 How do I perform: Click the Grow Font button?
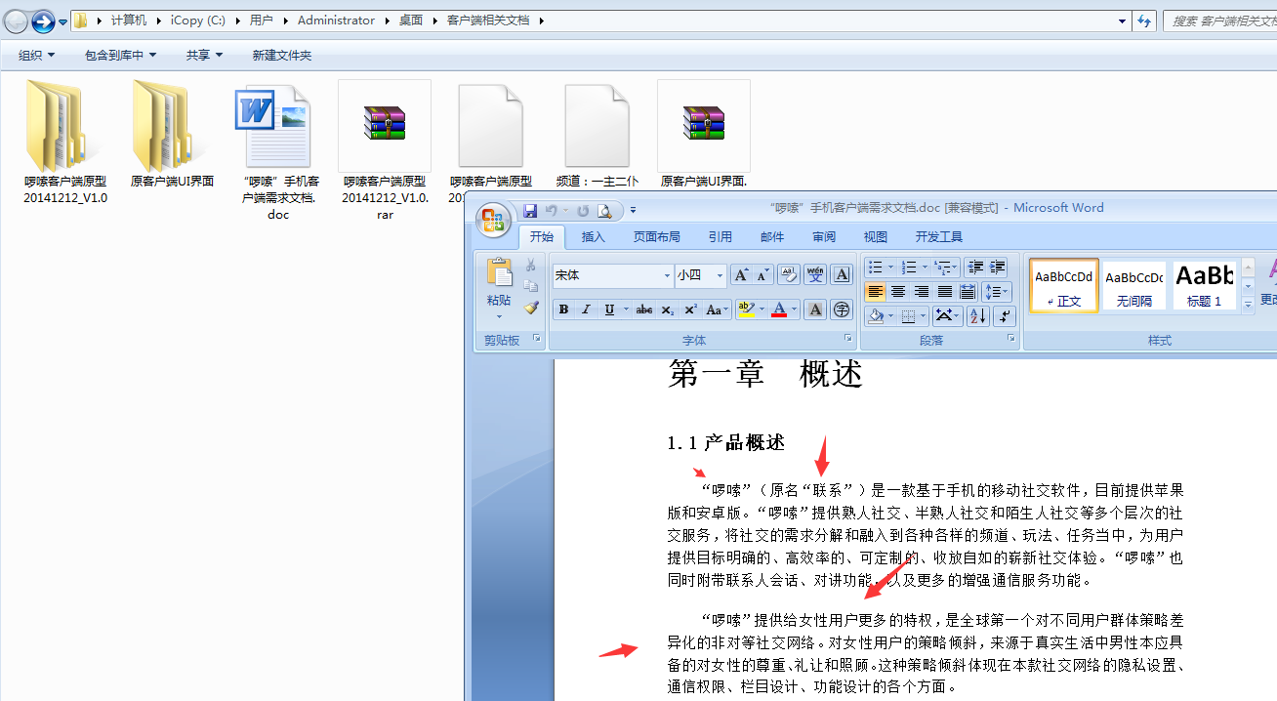pos(741,275)
